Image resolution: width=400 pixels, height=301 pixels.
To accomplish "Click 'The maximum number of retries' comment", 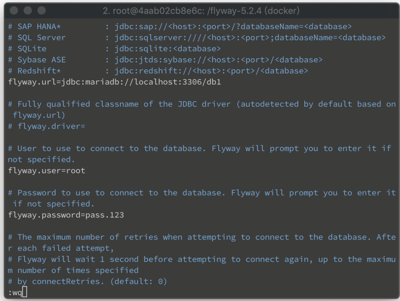I will point(88,237).
